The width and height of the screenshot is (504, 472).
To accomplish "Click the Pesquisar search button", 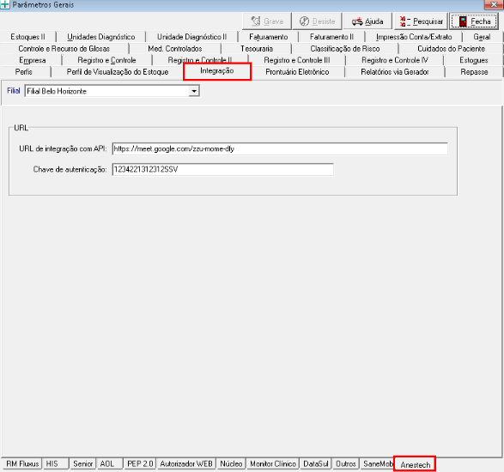I will click(421, 21).
